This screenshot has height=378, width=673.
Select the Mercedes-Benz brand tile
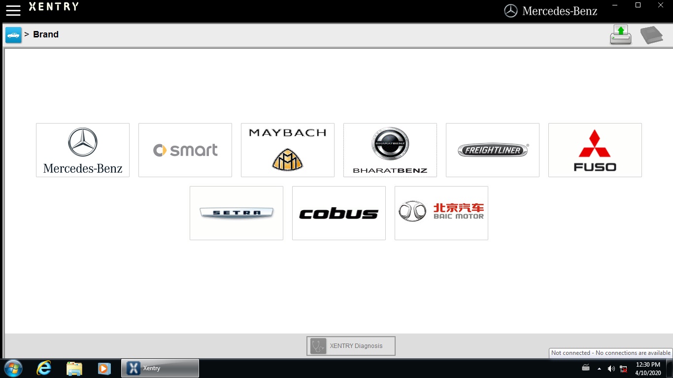83,150
